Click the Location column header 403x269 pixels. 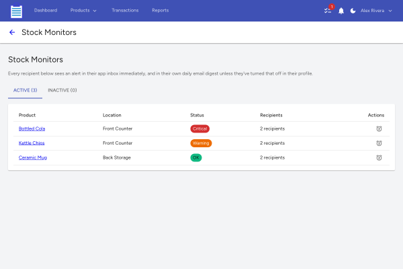pos(111,115)
